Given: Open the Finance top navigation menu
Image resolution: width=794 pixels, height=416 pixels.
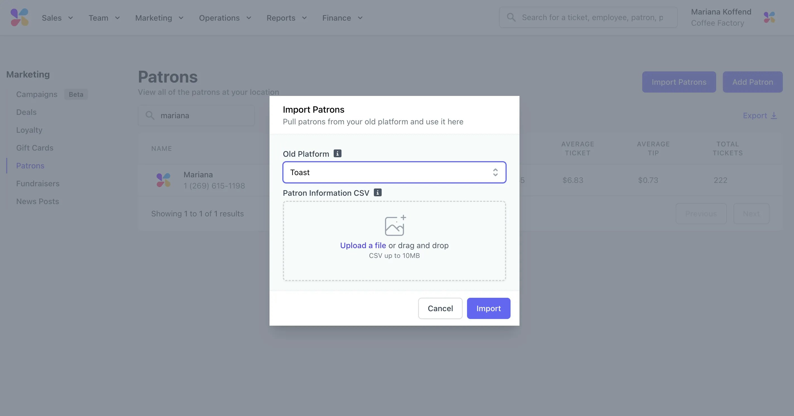Looking at the screenshot, I should tap(342, 18).
